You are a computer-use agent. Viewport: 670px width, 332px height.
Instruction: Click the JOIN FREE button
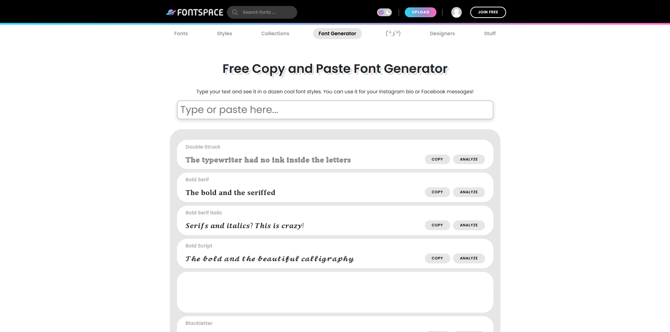coord(488,12)
